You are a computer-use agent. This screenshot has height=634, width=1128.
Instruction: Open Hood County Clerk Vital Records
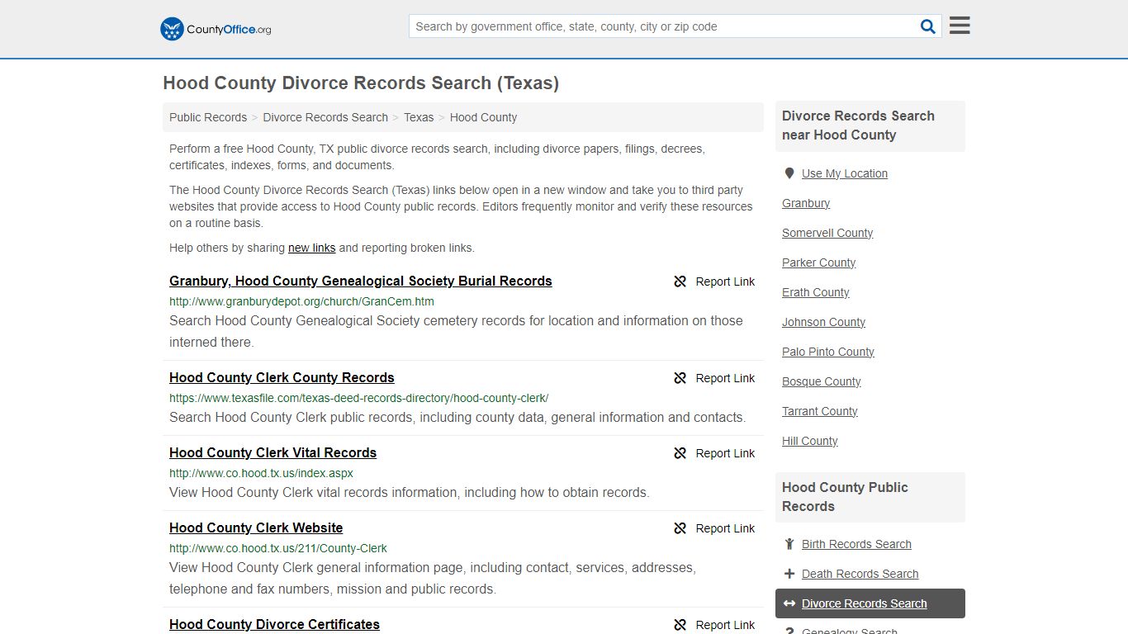(x=273, y=452)
